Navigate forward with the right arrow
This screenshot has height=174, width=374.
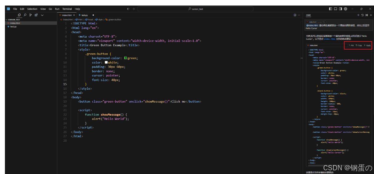133,9
